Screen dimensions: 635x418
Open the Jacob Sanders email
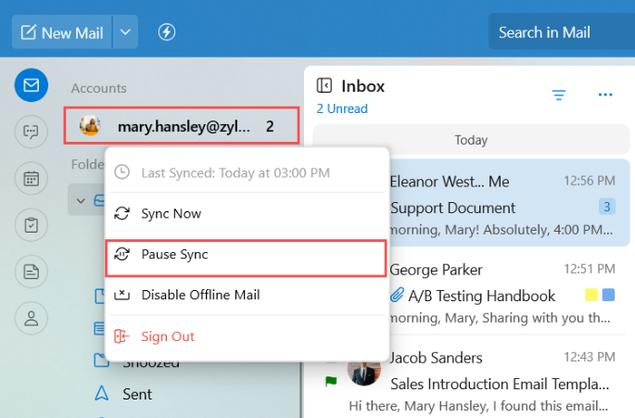click(470, 379)
